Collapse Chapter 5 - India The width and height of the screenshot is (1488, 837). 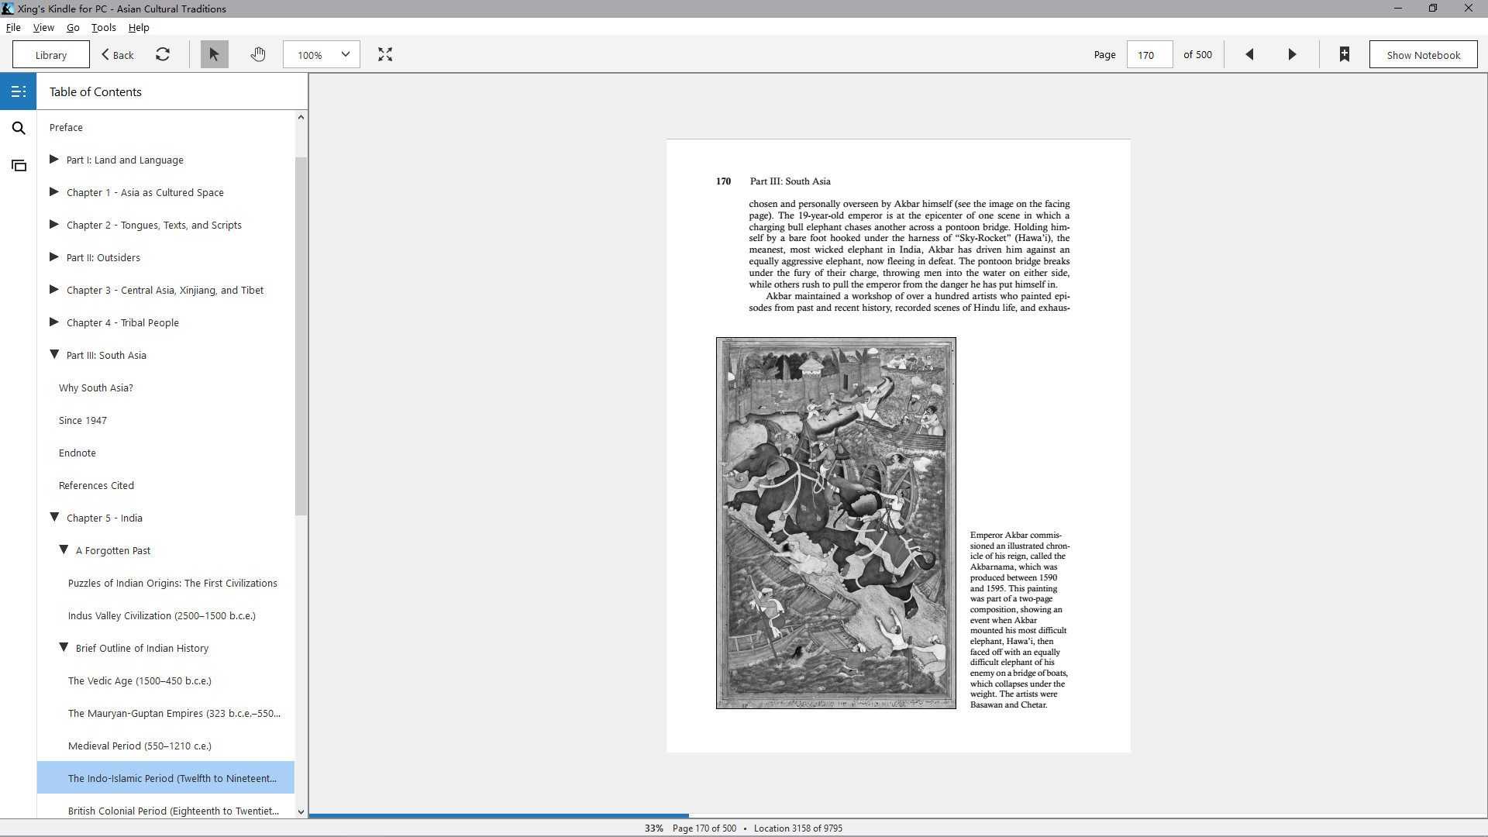[x=54, y=518]
